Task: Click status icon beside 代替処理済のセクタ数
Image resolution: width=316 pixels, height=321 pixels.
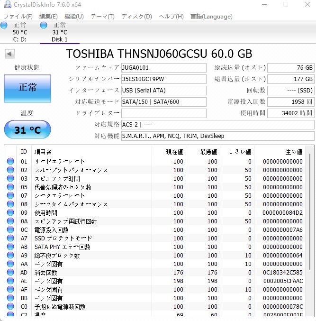Action: (10, 187)
